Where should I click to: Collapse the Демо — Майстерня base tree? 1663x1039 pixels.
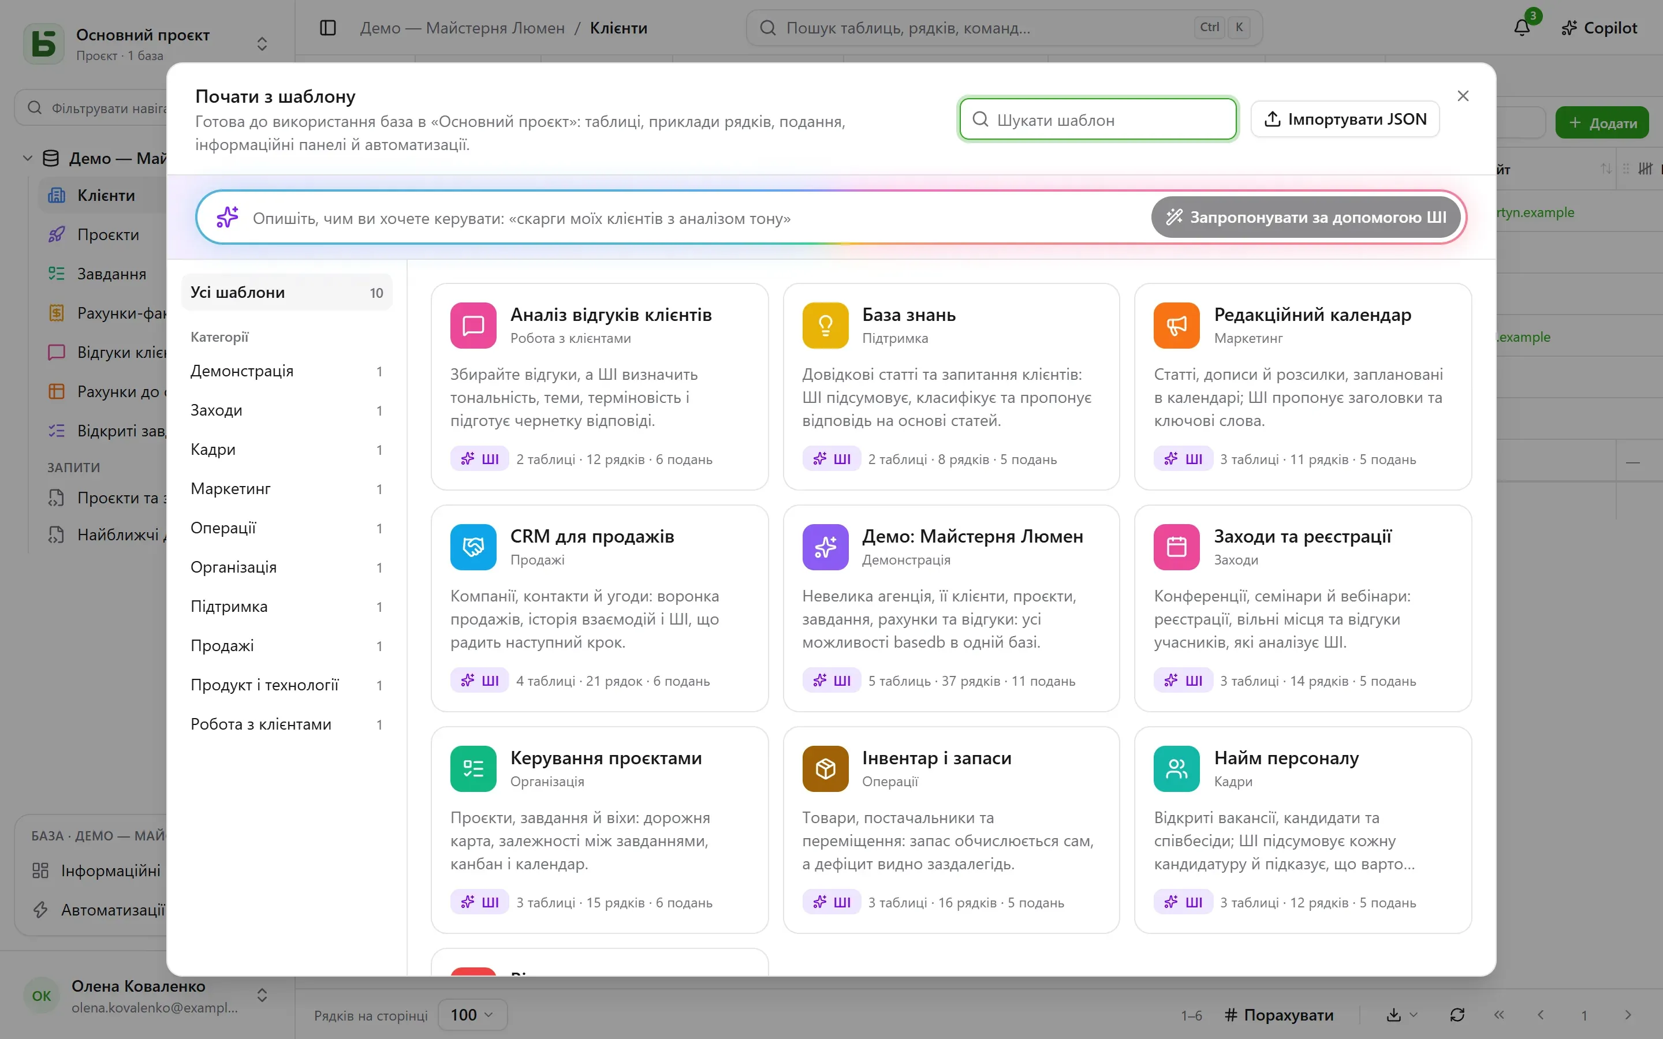pos(28,158)
